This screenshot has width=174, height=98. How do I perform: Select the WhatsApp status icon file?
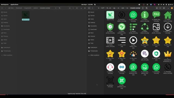click(168, 67)
